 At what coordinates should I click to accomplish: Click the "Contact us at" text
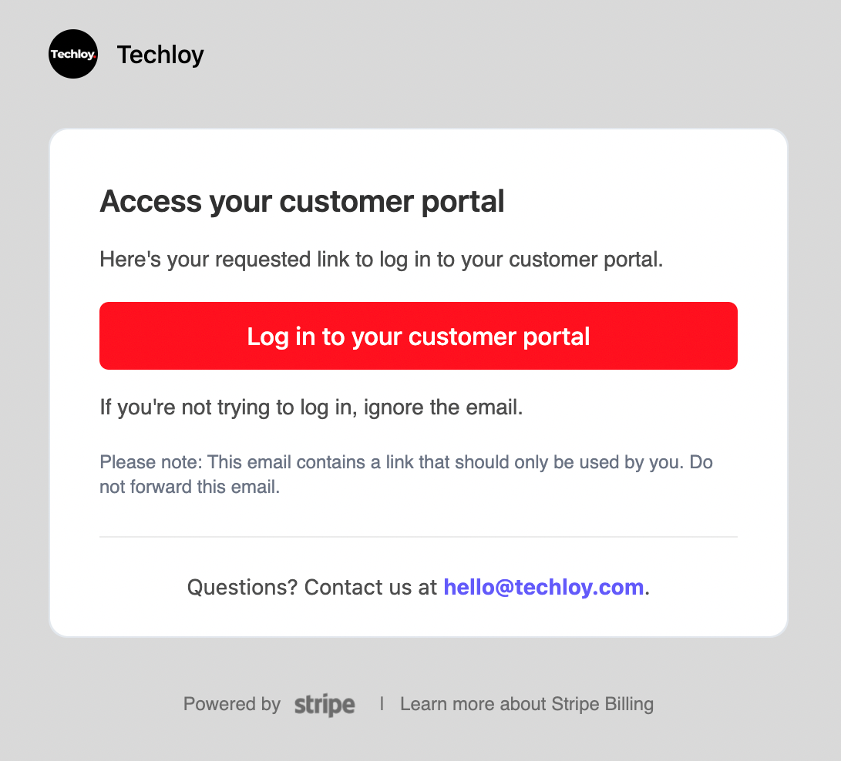tap(371, 588)
